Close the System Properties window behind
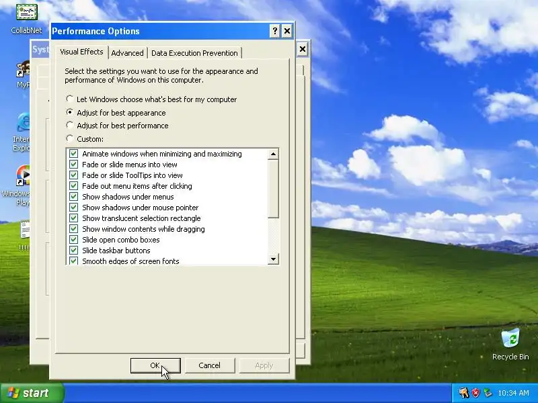 pos(302,49)
